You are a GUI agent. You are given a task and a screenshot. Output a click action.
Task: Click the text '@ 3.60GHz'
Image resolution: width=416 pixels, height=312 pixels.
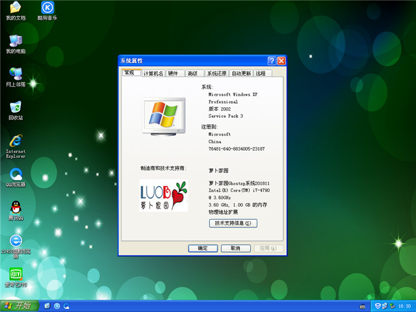click(220, 198)
